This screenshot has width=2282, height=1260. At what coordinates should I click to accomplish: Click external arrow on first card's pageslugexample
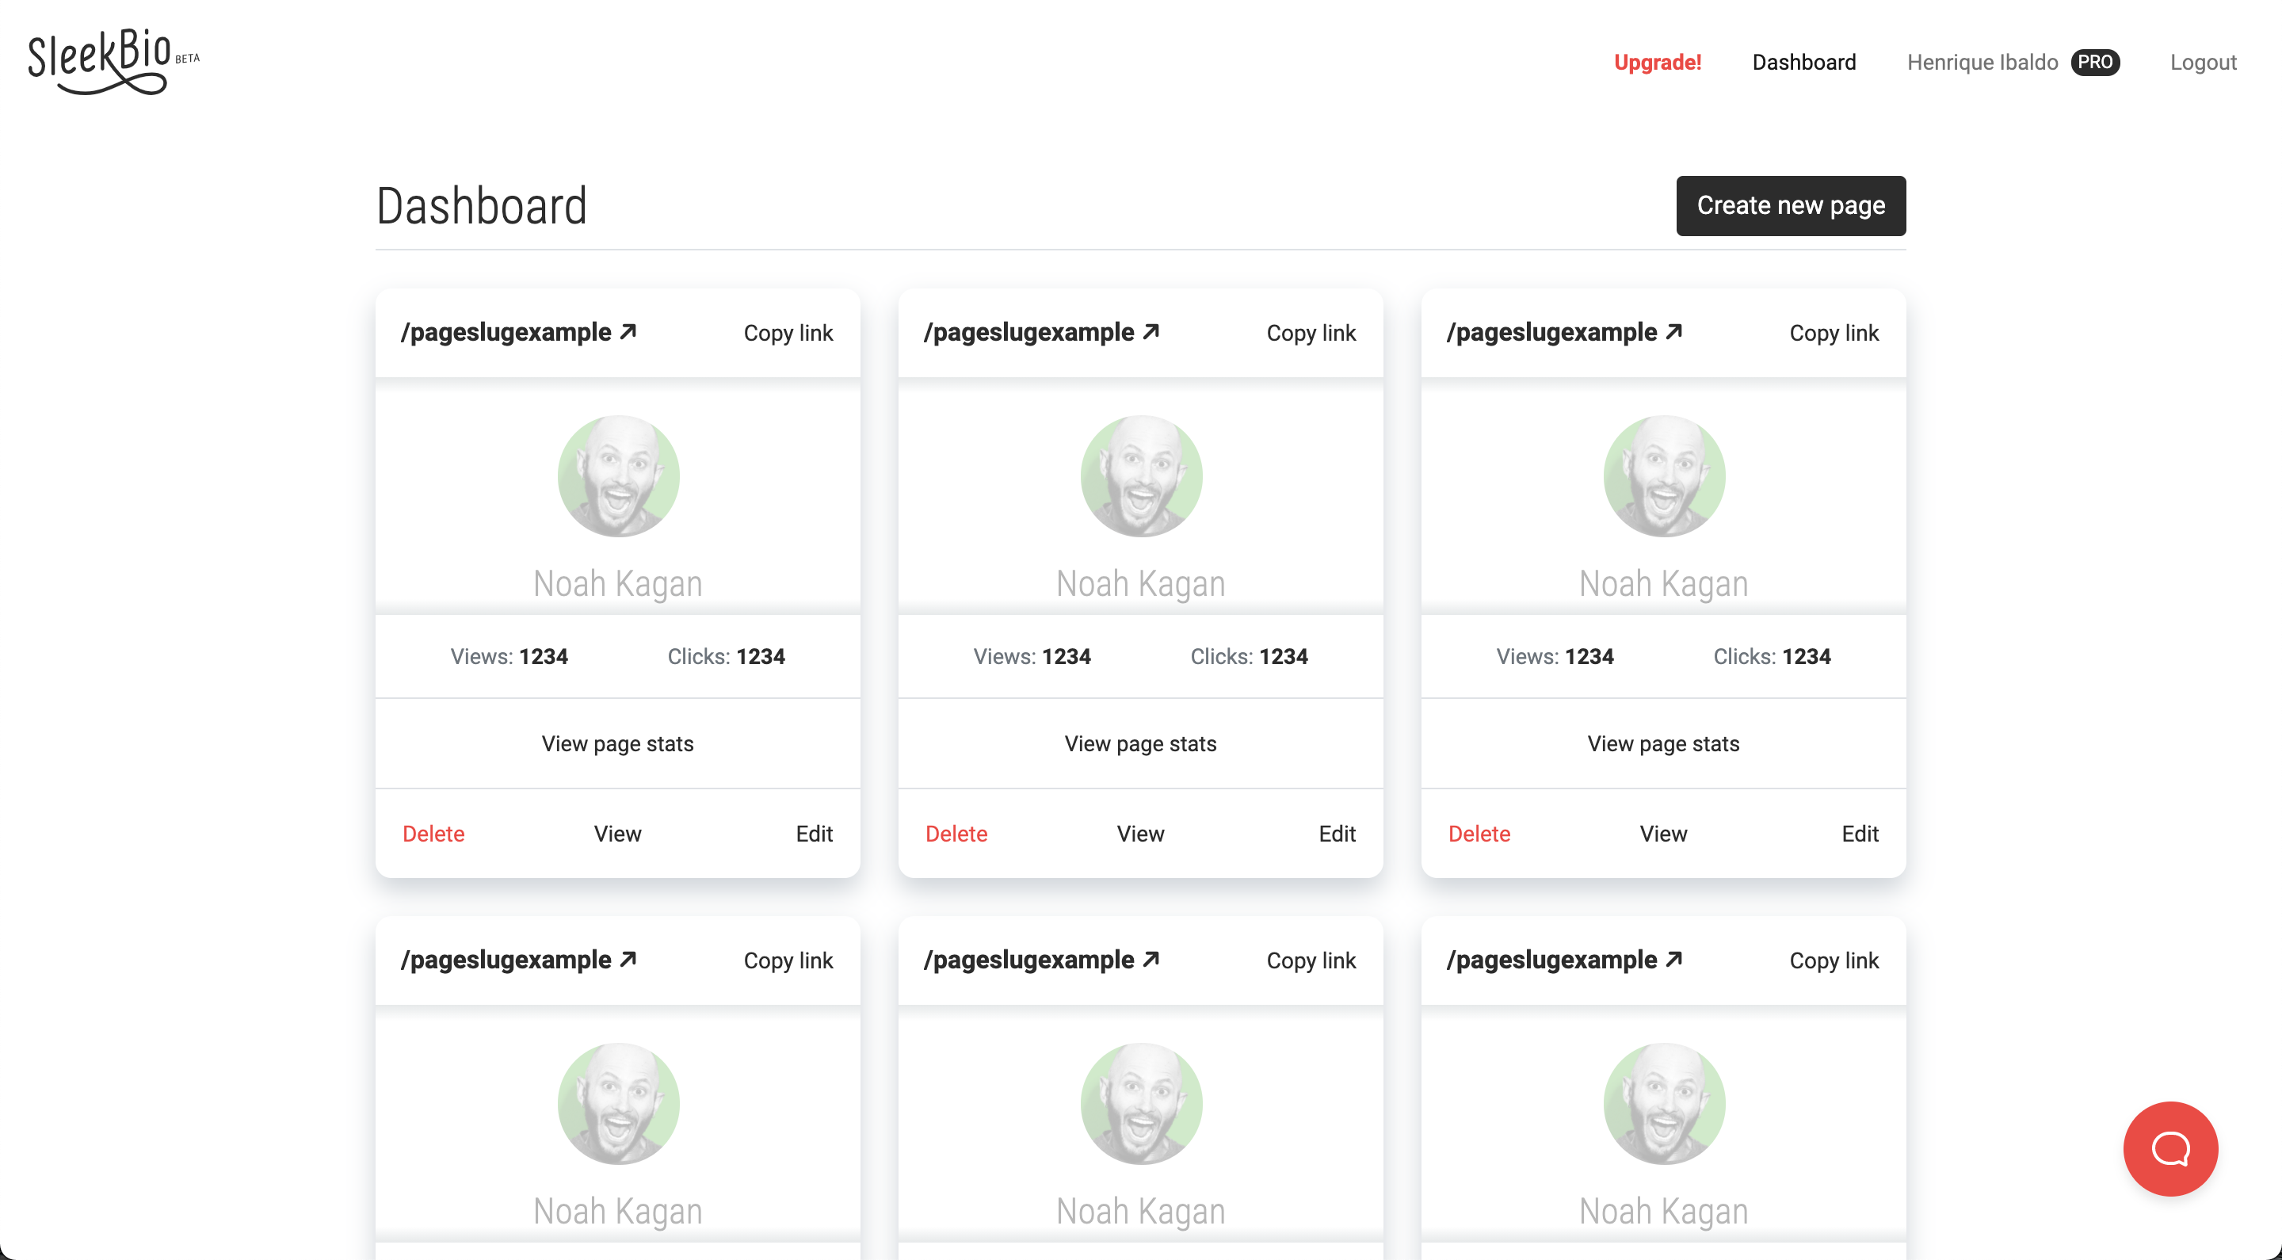(x=628, y=331)
